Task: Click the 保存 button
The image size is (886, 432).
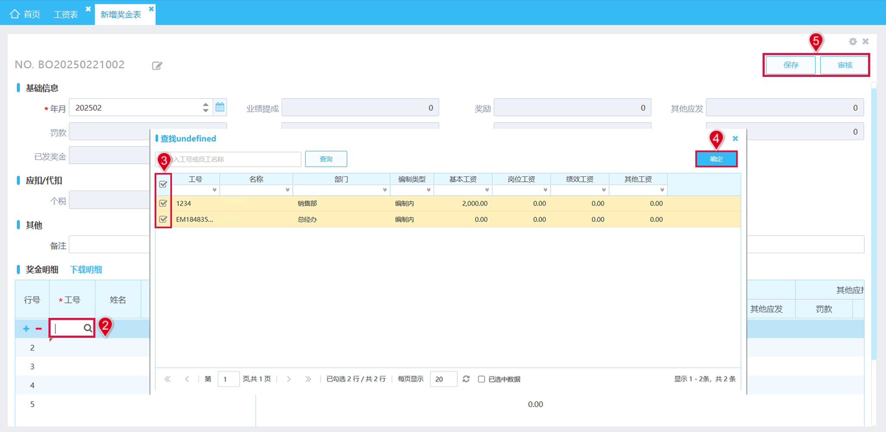Action: pyautogui.click(x=790, y=65)
